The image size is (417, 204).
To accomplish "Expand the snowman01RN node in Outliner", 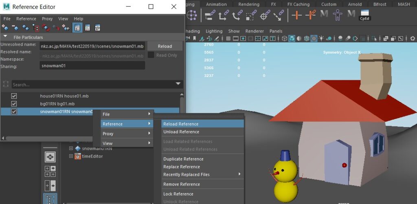I will (71, 148).
